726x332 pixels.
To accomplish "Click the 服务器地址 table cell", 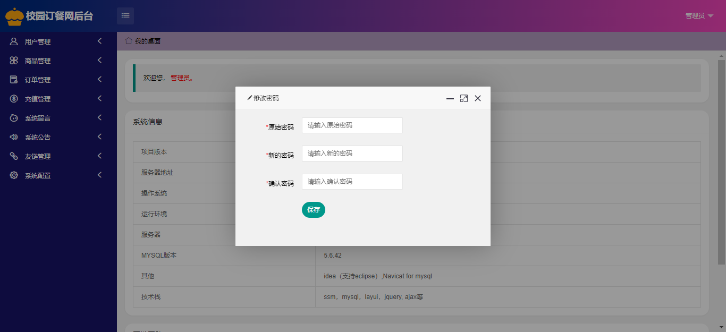I will pos(224,173).
